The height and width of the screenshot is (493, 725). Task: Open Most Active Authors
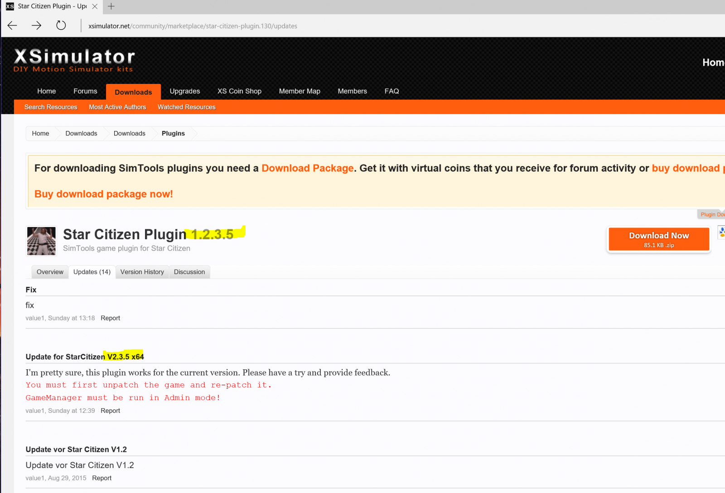pos(117,107)
